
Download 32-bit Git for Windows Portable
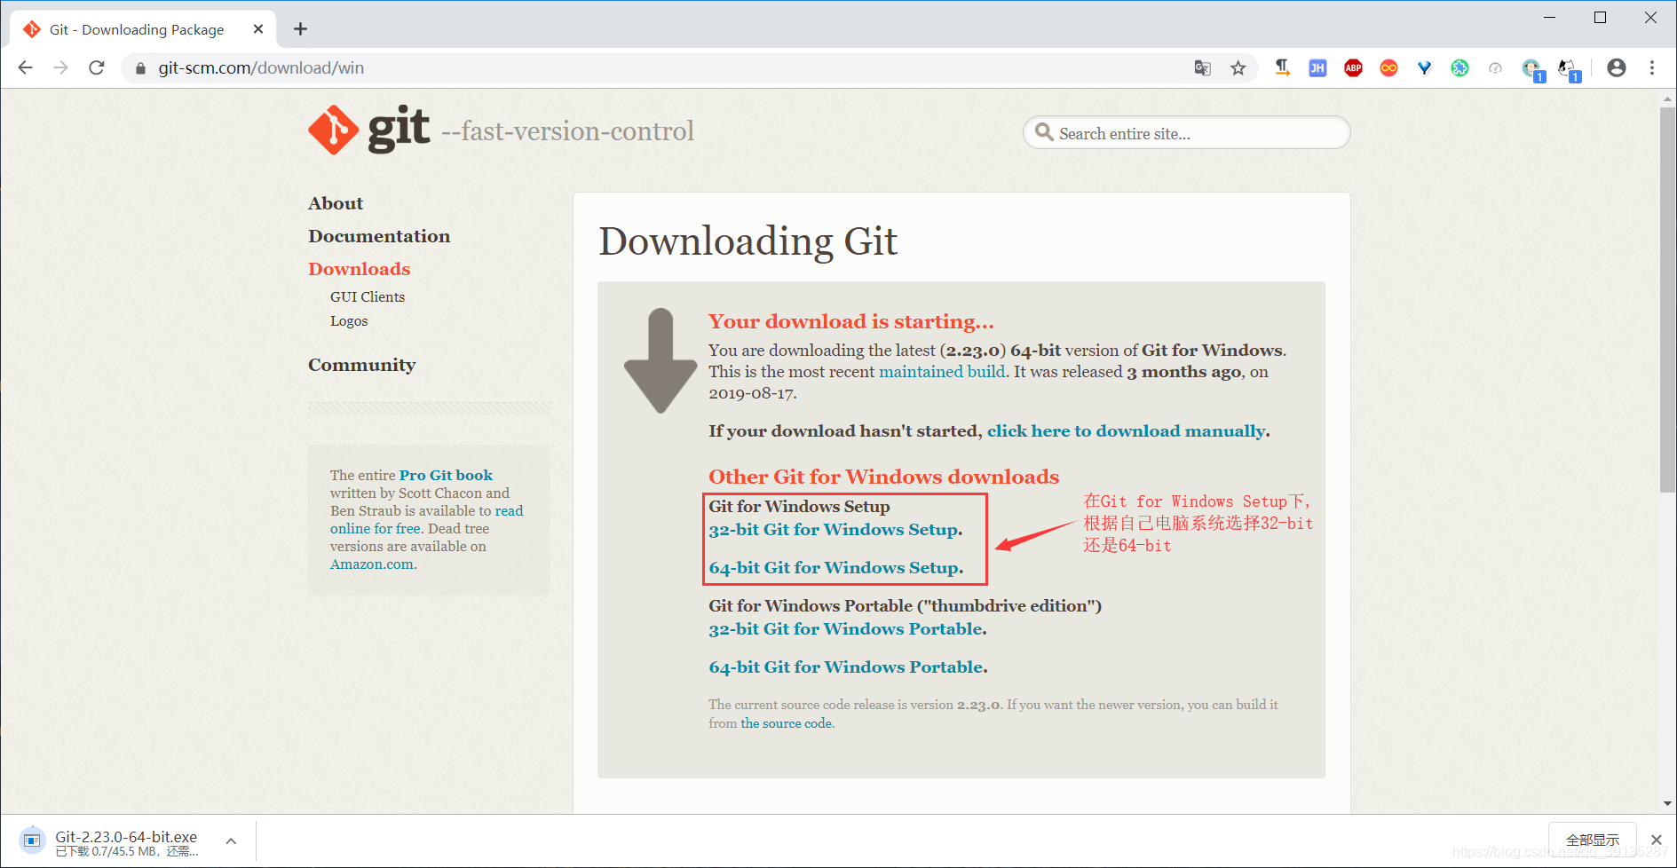tap(845, 629)
